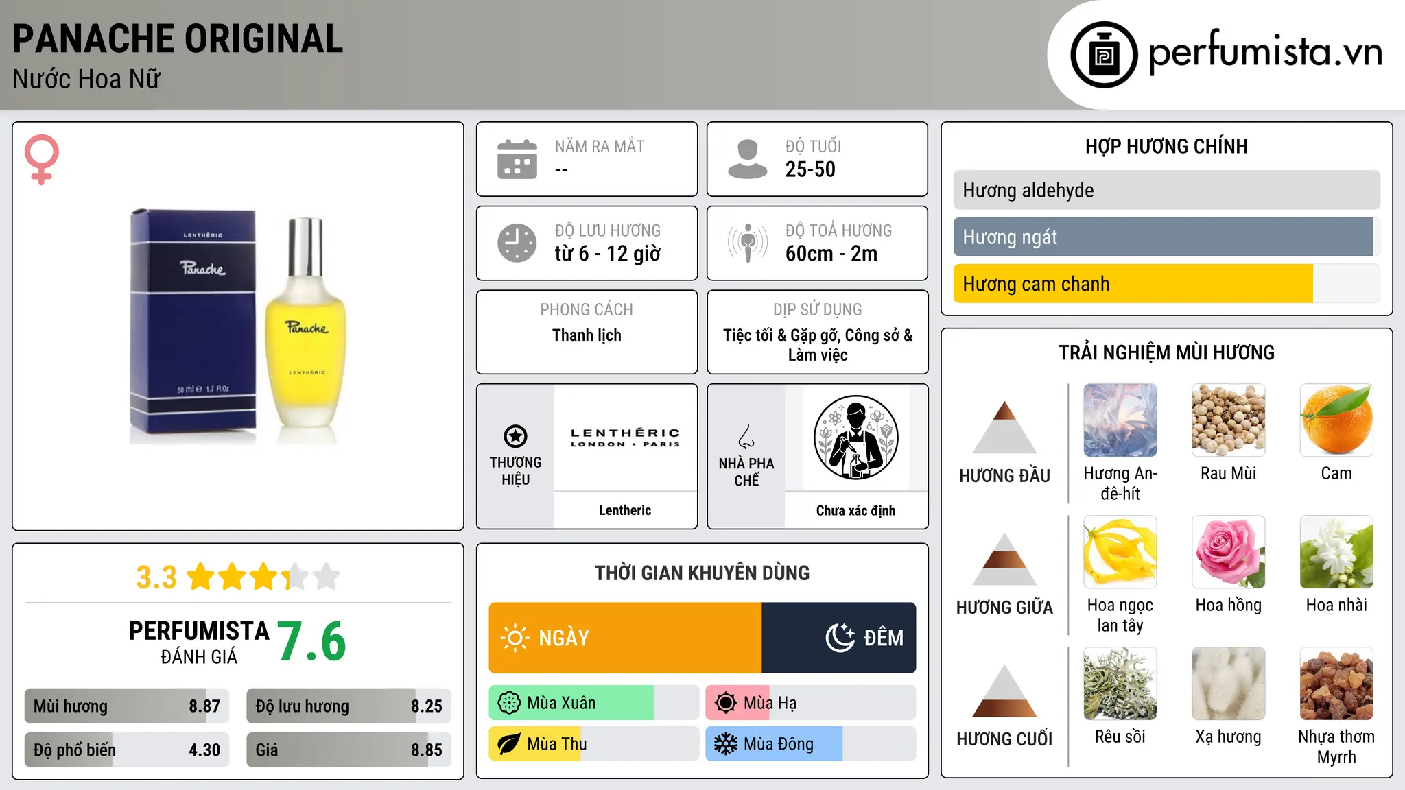The width and height of the screenshot is (1405, 790).
Task: Click the star badge icon above Thương hiệu
Action: pyautogui.click(x=515, y=436)
